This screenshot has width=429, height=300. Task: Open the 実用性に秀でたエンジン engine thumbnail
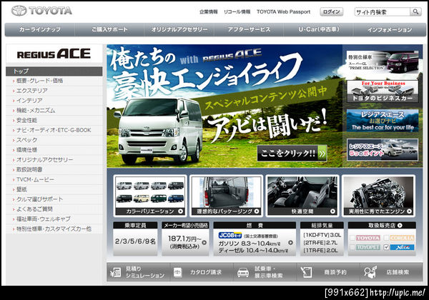tap(378, 196)
